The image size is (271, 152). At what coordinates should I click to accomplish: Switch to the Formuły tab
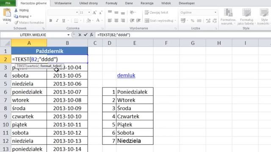pos(111,3)
